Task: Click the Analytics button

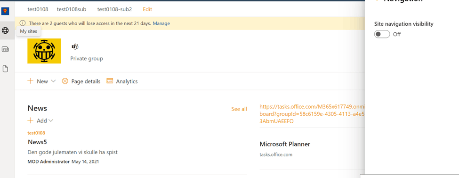Action: point(122,82)
